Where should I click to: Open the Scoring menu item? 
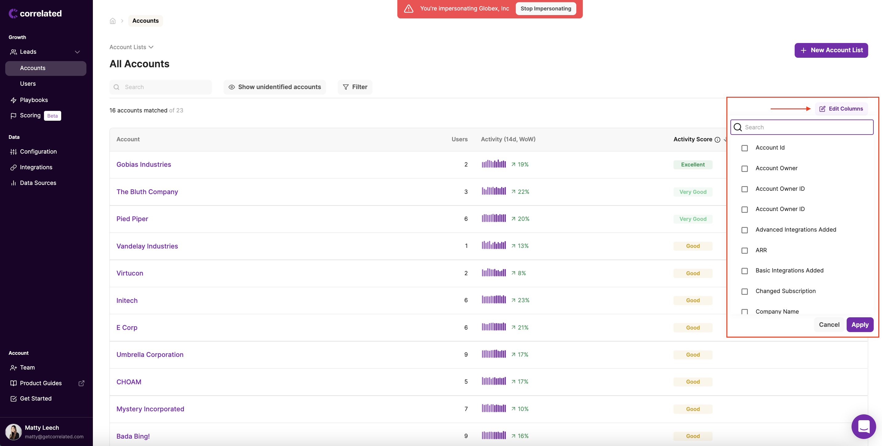[30, 115]
